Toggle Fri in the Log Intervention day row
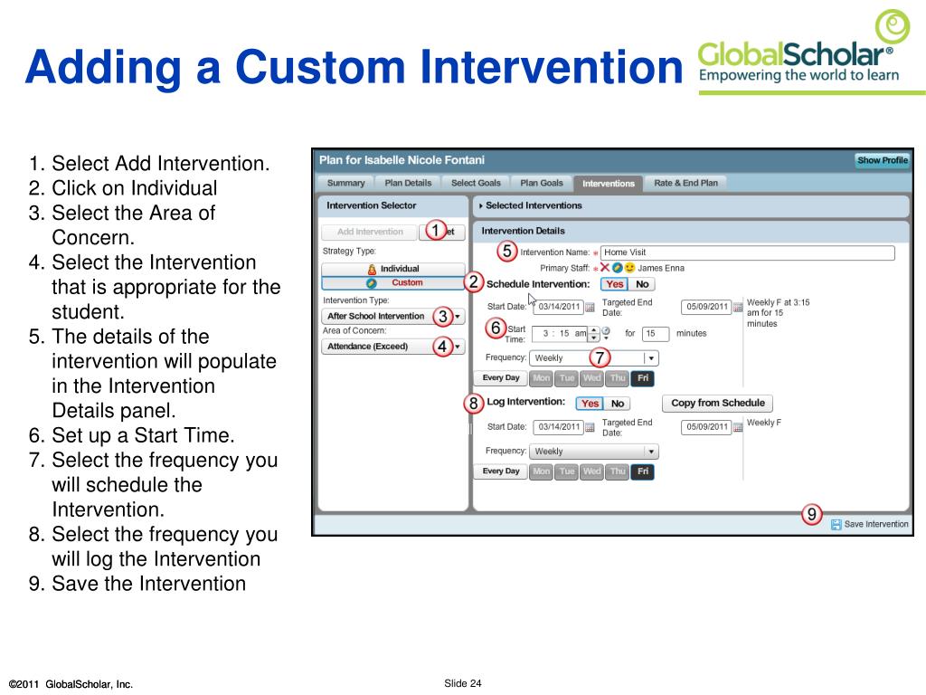The width and height of the screenshot is (926, 695). point(643,471)
